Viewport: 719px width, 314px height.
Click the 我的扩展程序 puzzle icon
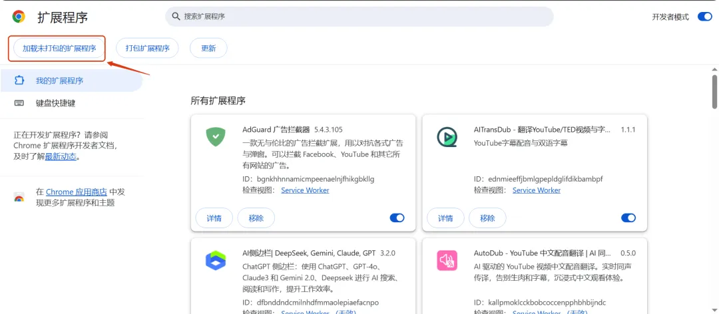pos(19,80)
